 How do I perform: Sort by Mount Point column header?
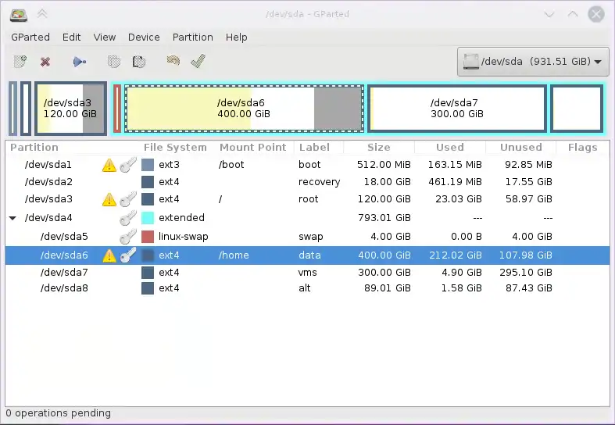[253, 148]
